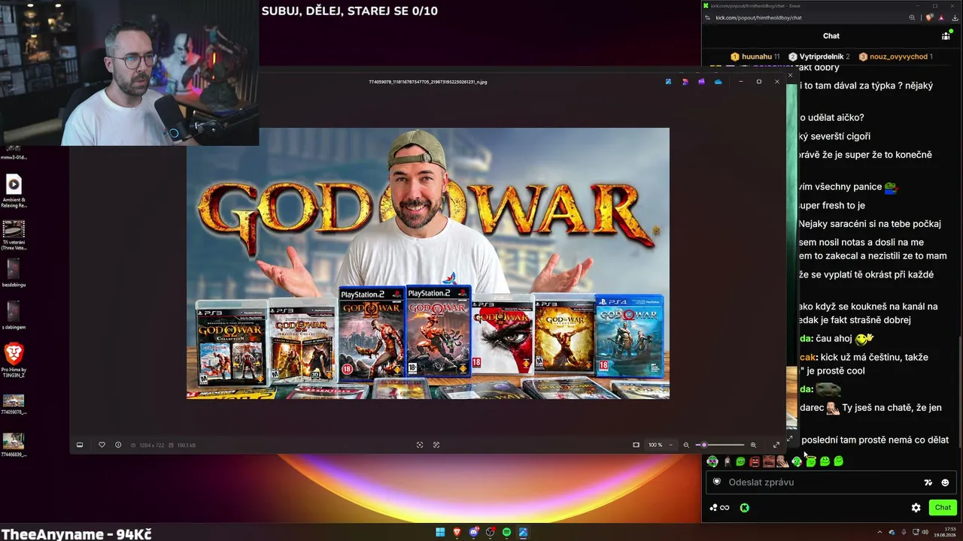Click the God of War photo

pos(428,263)
